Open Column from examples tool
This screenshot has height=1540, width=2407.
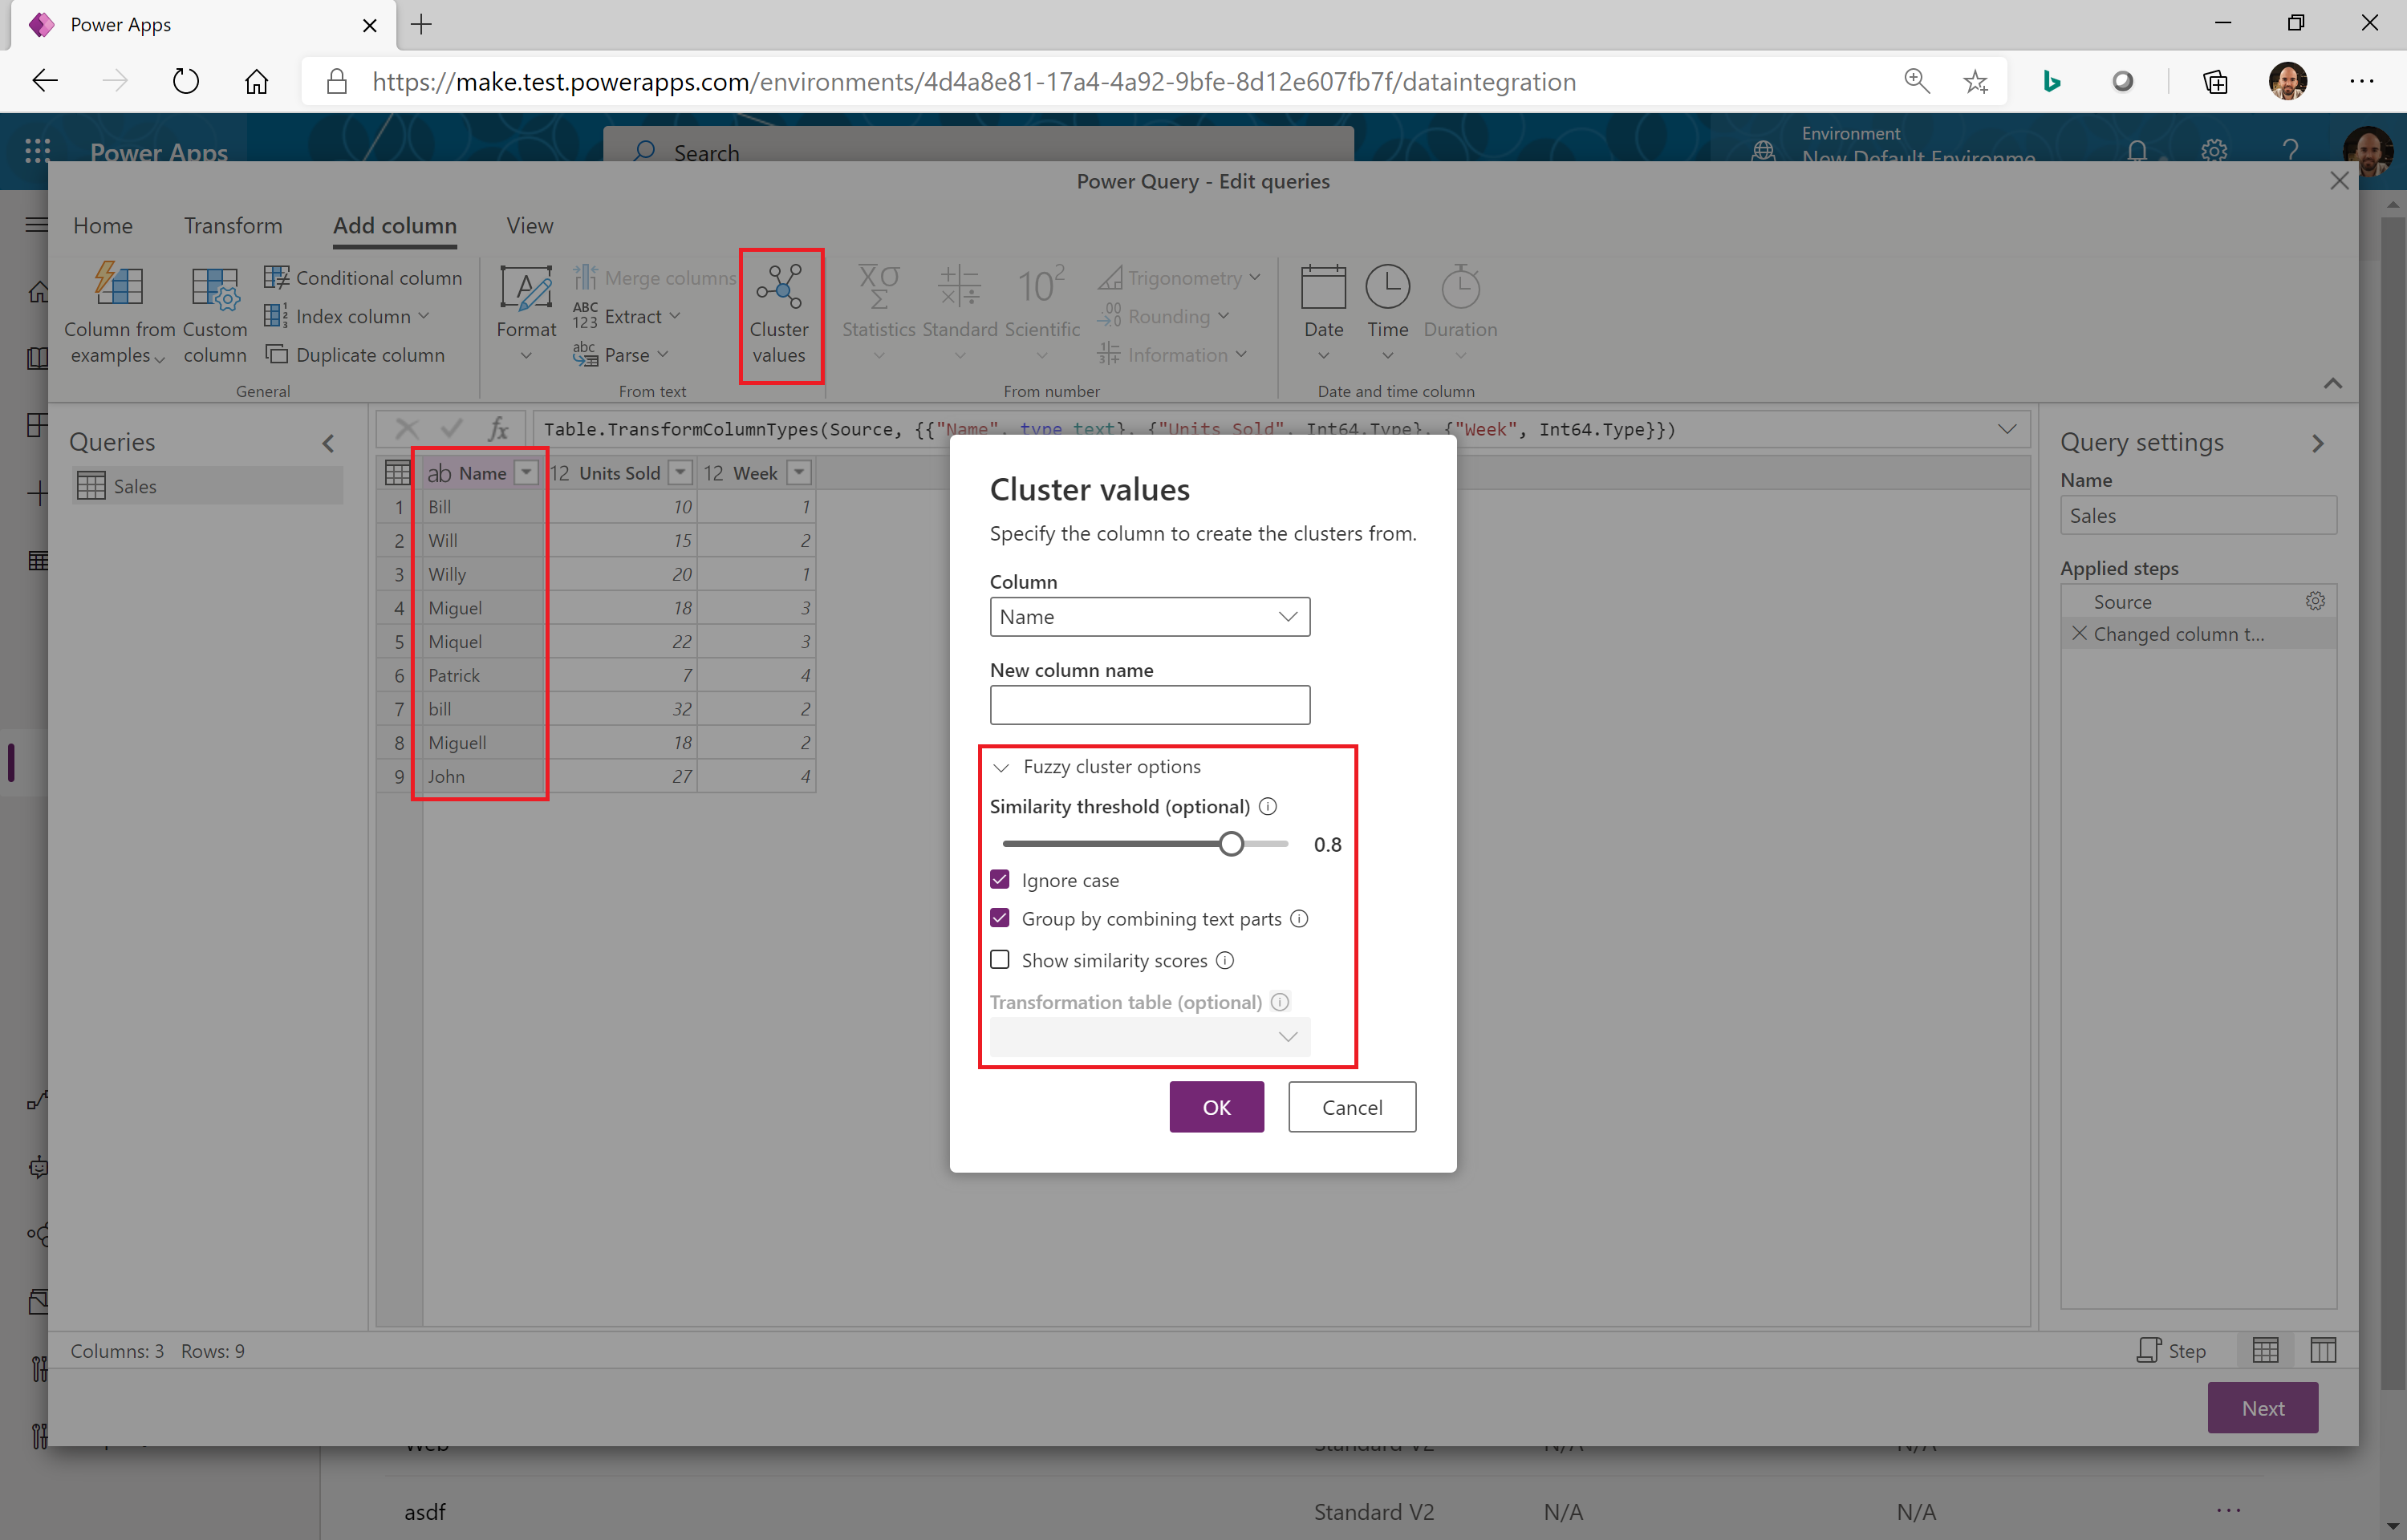pyautogui.click(x=118, y=288)
